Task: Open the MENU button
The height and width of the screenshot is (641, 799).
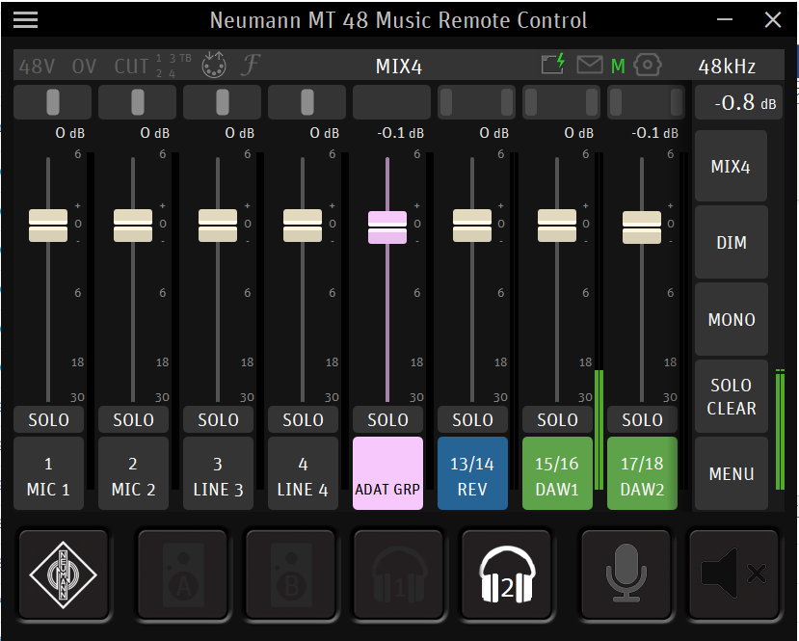Action: tap(731, 473)
